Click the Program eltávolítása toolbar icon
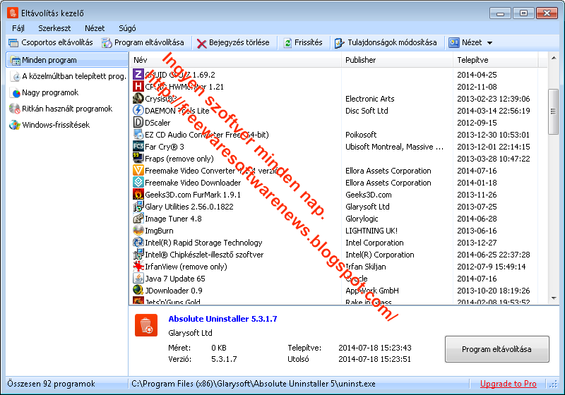The image size is (565, 395). pos(107,43)
